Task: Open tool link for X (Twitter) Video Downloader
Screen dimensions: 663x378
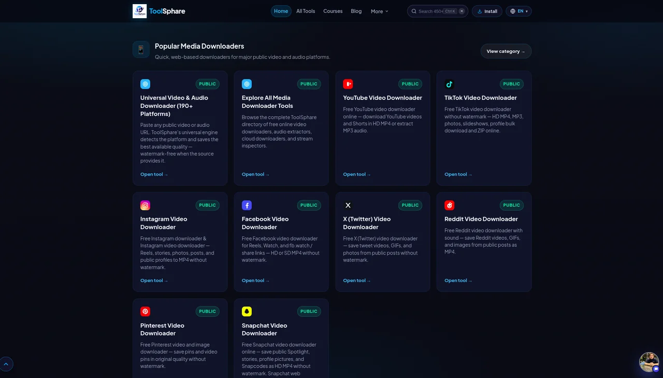Action: (357, 281)
